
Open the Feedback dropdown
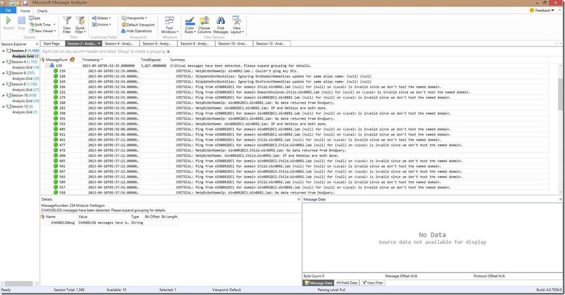coord(542,10)
